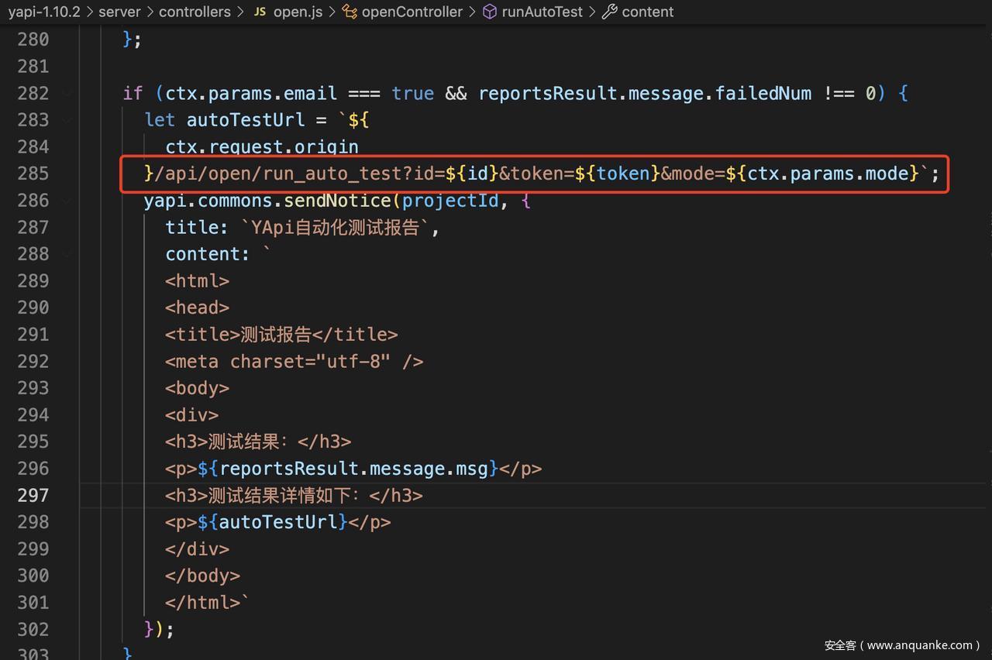Click the wrench icon before content
Viewport: 992px width, 660px height.
coord(610,12)
